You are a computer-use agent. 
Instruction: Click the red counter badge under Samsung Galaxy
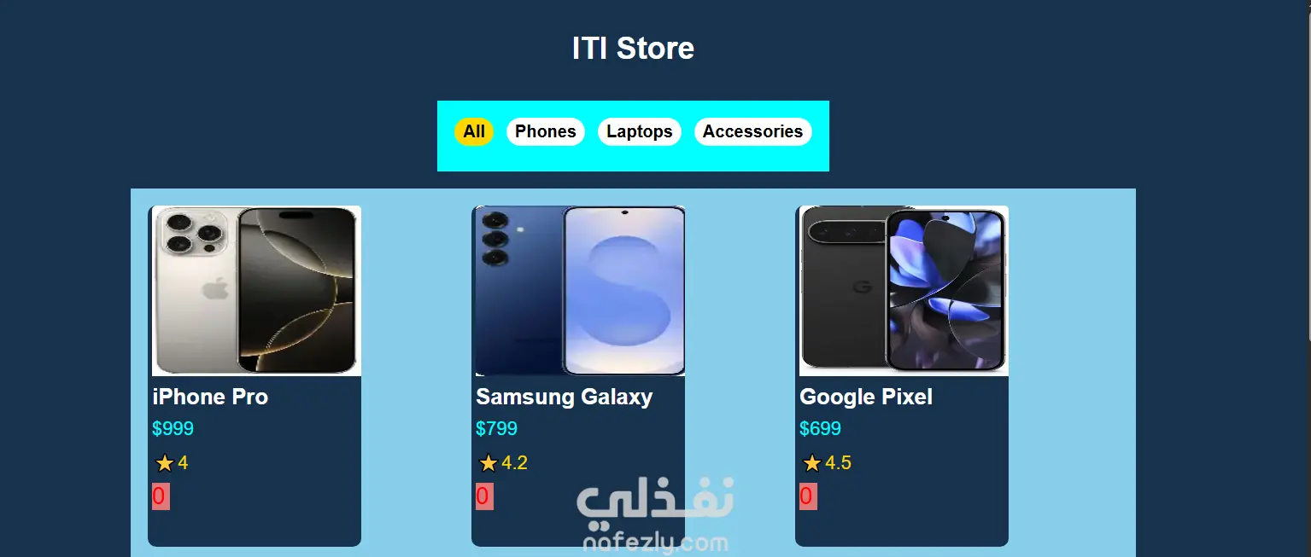coord(484,496)
